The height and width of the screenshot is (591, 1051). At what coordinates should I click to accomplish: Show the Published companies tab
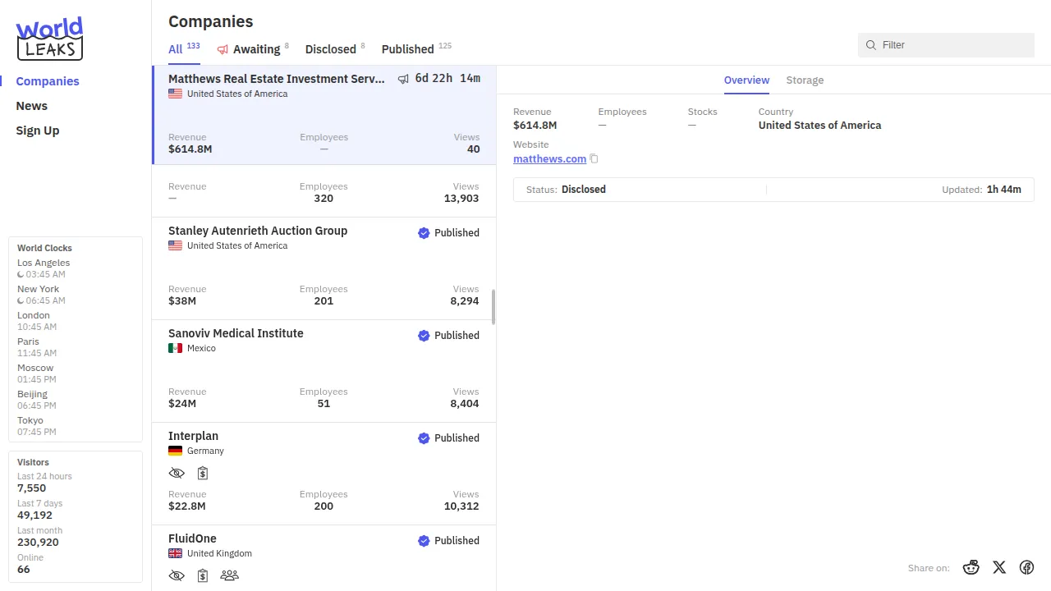click(407, 49)
